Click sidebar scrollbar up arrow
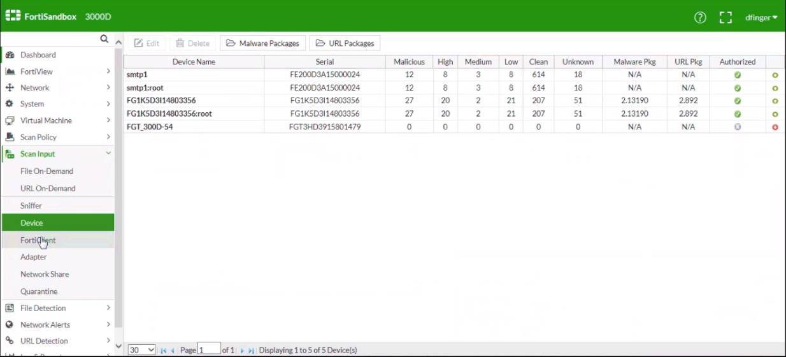 point(118,42)
